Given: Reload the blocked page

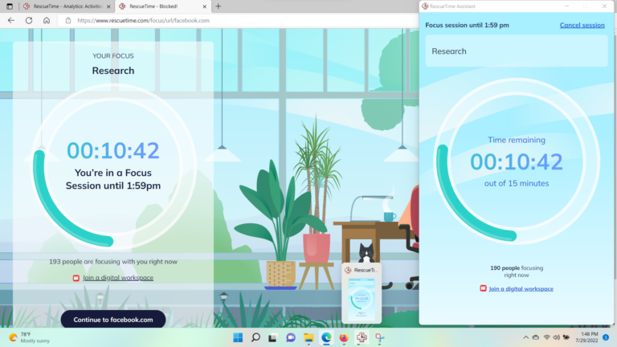Looking at the screenshot, I should pos(29,20).
